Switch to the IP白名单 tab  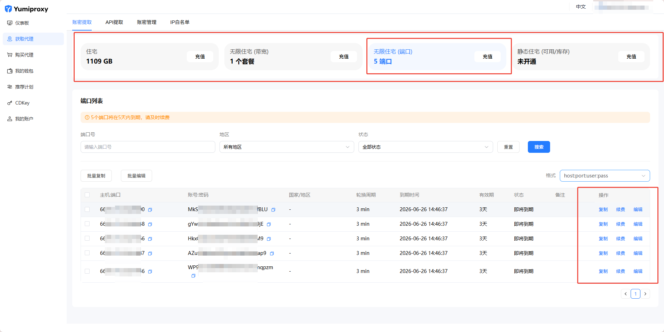coord(180,22)
